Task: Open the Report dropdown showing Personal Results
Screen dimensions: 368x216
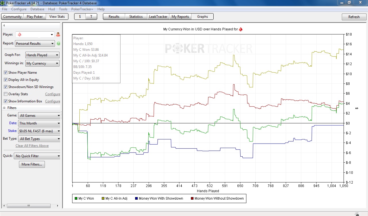Action: tap(35, 44)
